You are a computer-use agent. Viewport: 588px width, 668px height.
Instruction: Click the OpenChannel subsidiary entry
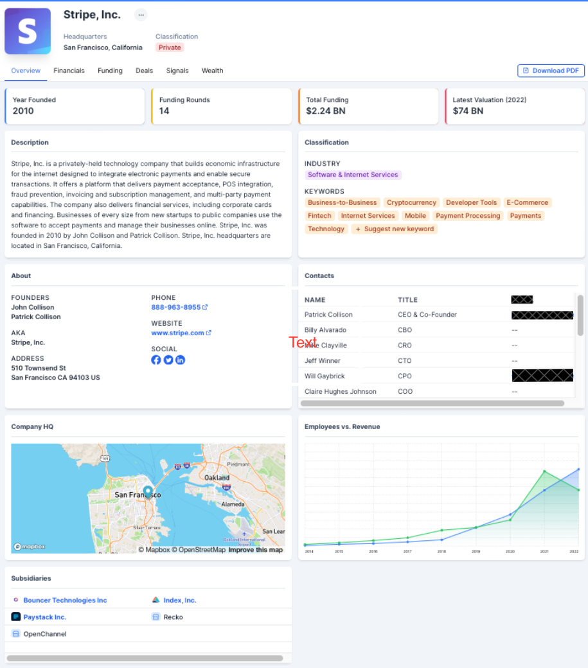pos(45,635)
